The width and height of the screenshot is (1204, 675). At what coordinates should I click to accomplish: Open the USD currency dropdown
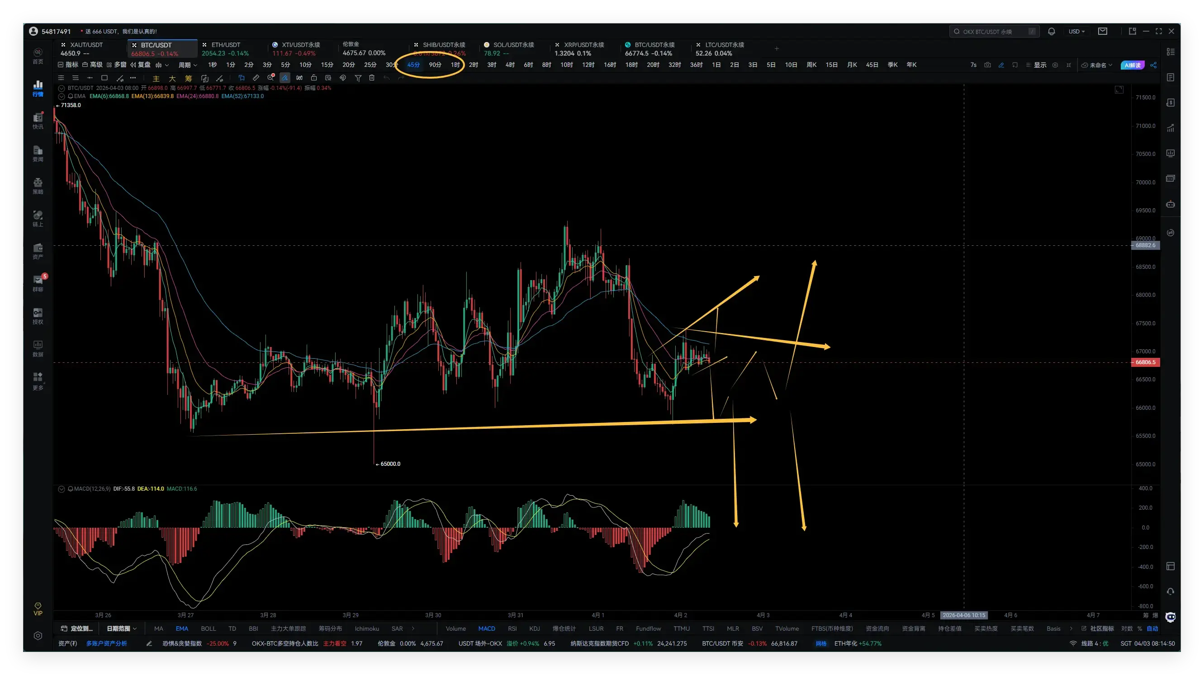pos(1076,31)
